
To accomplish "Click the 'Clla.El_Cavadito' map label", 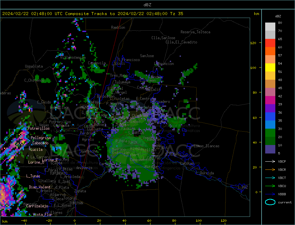I will click(x=181, y=42).
